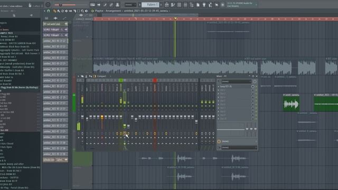Choose the Select tool in Playlist toolbar
Viewport: 338px width, 190px height.
coord(79,11)
